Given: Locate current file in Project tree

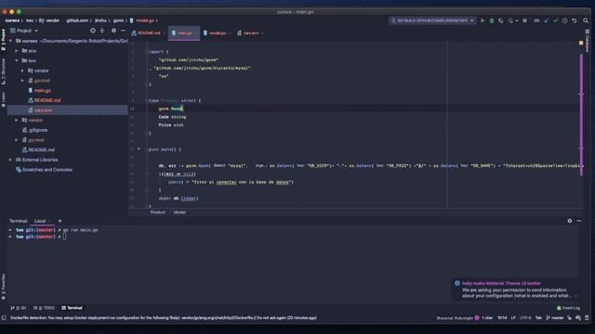Looking at the screenshot, I should pos(93,31).
